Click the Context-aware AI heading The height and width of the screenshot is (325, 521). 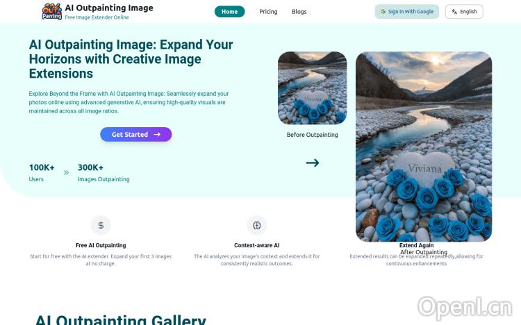[256, 245]
